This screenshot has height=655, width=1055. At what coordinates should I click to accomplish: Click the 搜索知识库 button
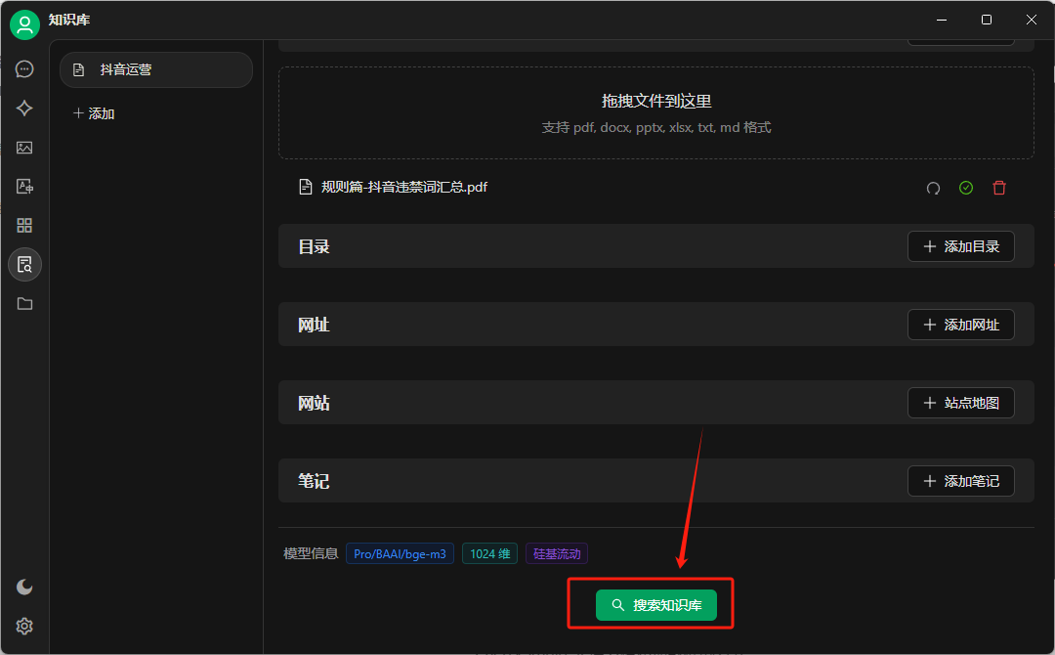point(656,605)
